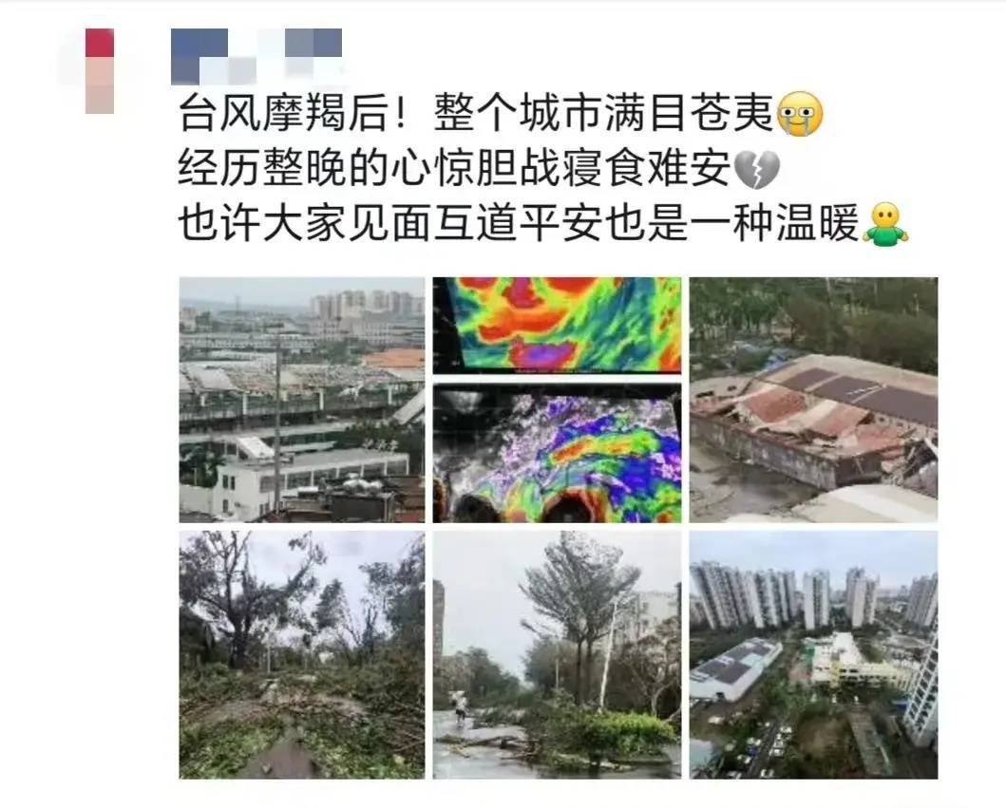Image resolution: width=1006 pixels, height=808 pixels.
Task: Select the text line 也许大家见面互道平安也是一种温暖
Action: click(x=519, y=224)
